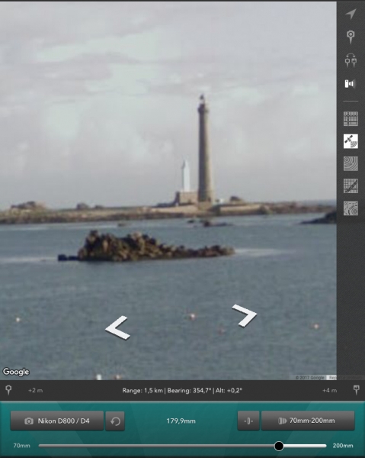The image size is (365, 458).
Task: Click the +2 m observer elevation value
Action: click(35, 390)
